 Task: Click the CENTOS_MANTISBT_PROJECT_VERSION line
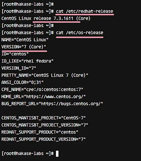[45, 125]
